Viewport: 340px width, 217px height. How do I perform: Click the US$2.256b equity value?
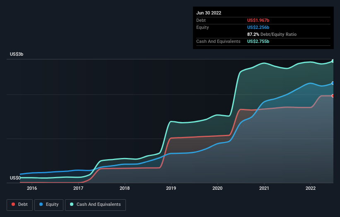pyautogui.click(x=258, y=27)
